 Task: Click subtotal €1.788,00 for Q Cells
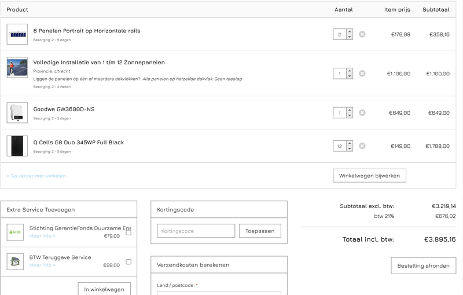tap(438, 146)
